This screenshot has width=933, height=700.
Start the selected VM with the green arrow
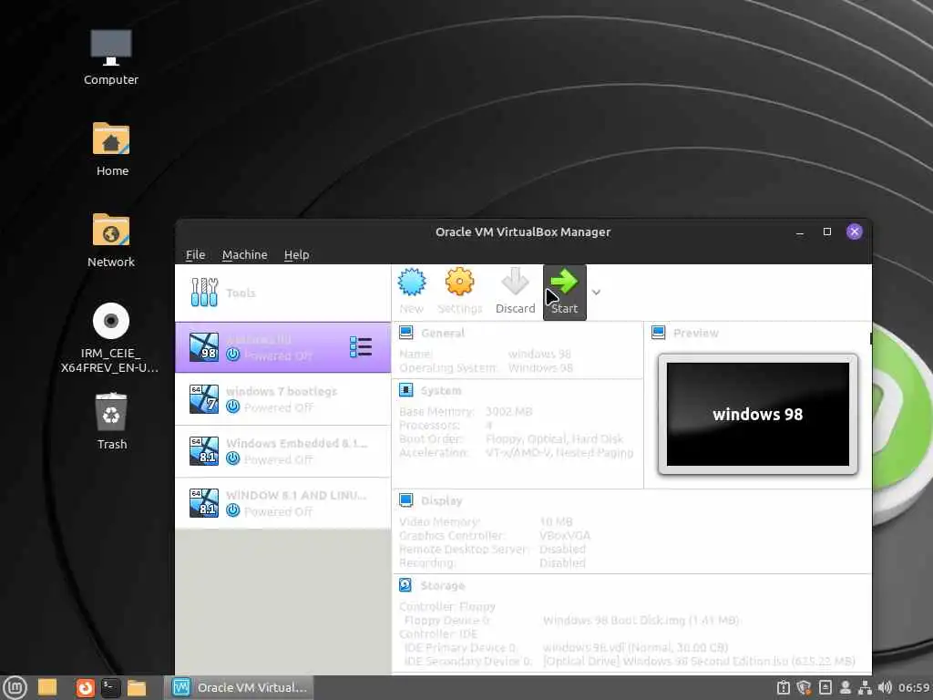(564, 293)
